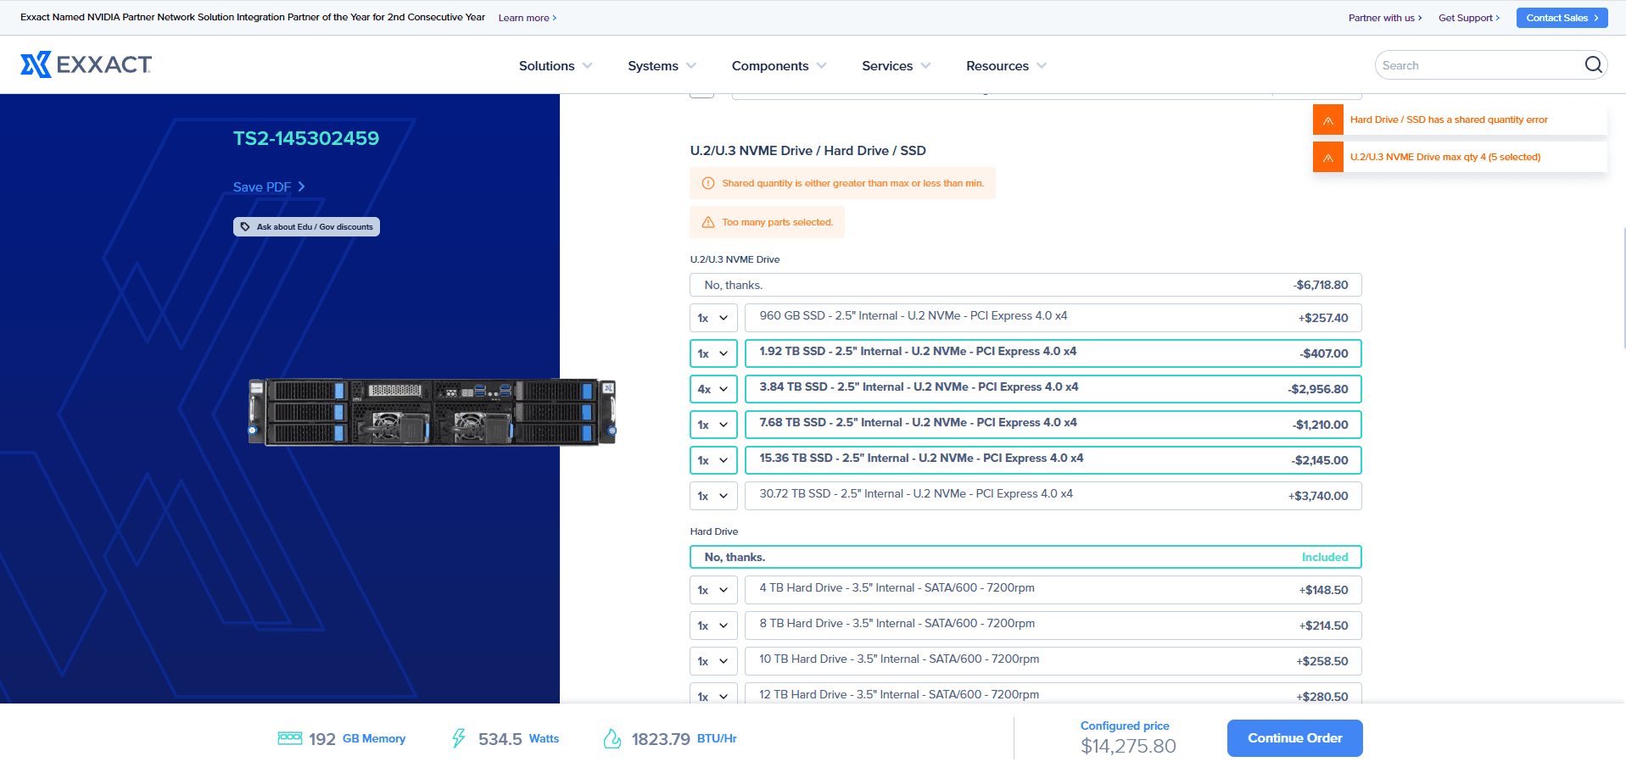Screen dimensions: 1626x773
Task: Select No, thanks under Hard Drive
Action: pyautogui.click(x=1025, y=557)
